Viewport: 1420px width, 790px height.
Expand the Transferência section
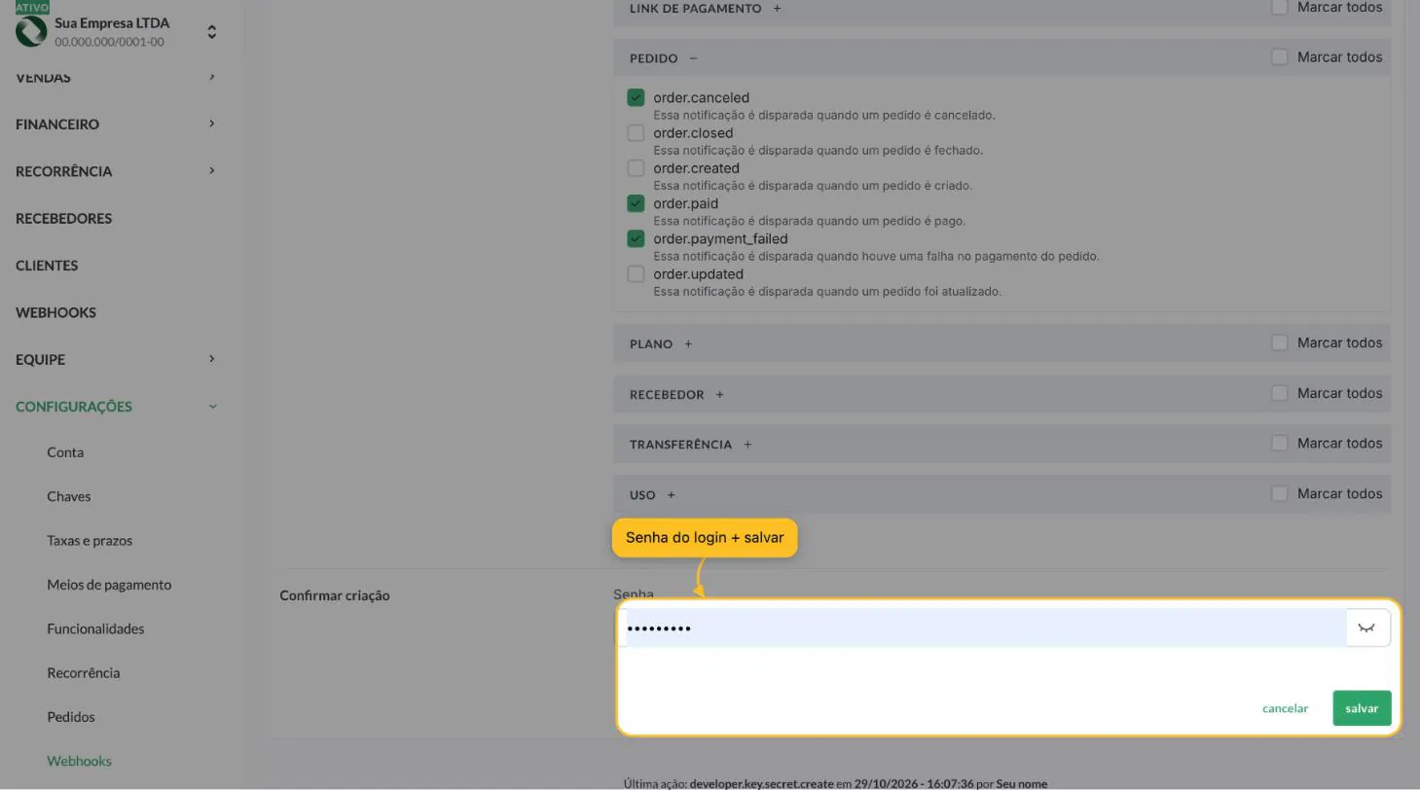click(x=747, y=445)
